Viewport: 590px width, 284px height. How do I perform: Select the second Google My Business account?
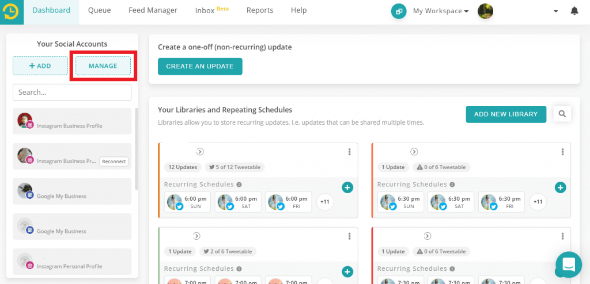72,227
